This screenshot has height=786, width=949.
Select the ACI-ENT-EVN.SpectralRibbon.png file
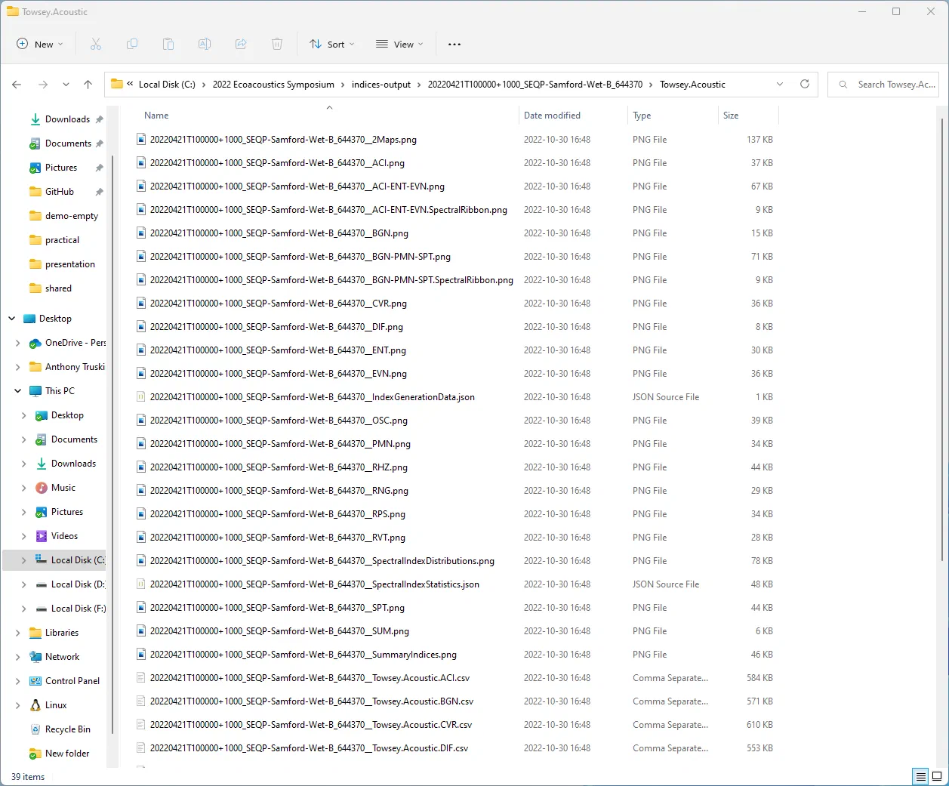(x=328, y=209)
